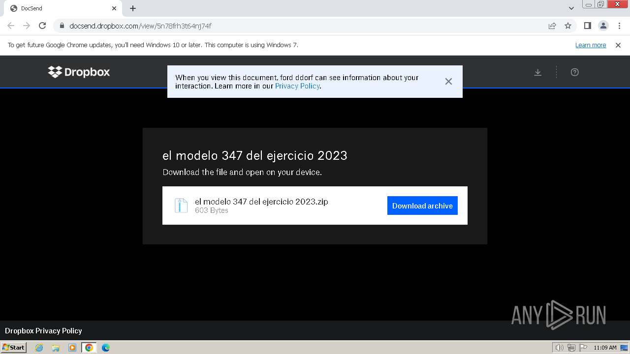The height and width of the screenshot is (354, 630).
Task: Select the DocSend browser tab
Action: point(63,8)
